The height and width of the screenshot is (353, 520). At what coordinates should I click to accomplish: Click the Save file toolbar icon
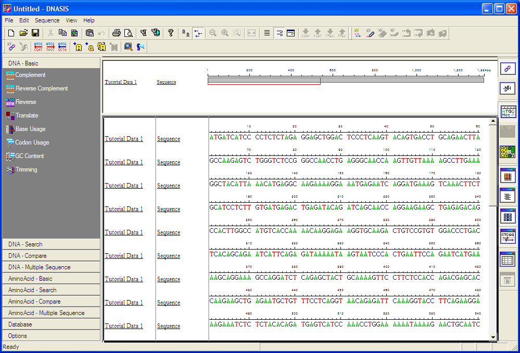click(35, 33)
